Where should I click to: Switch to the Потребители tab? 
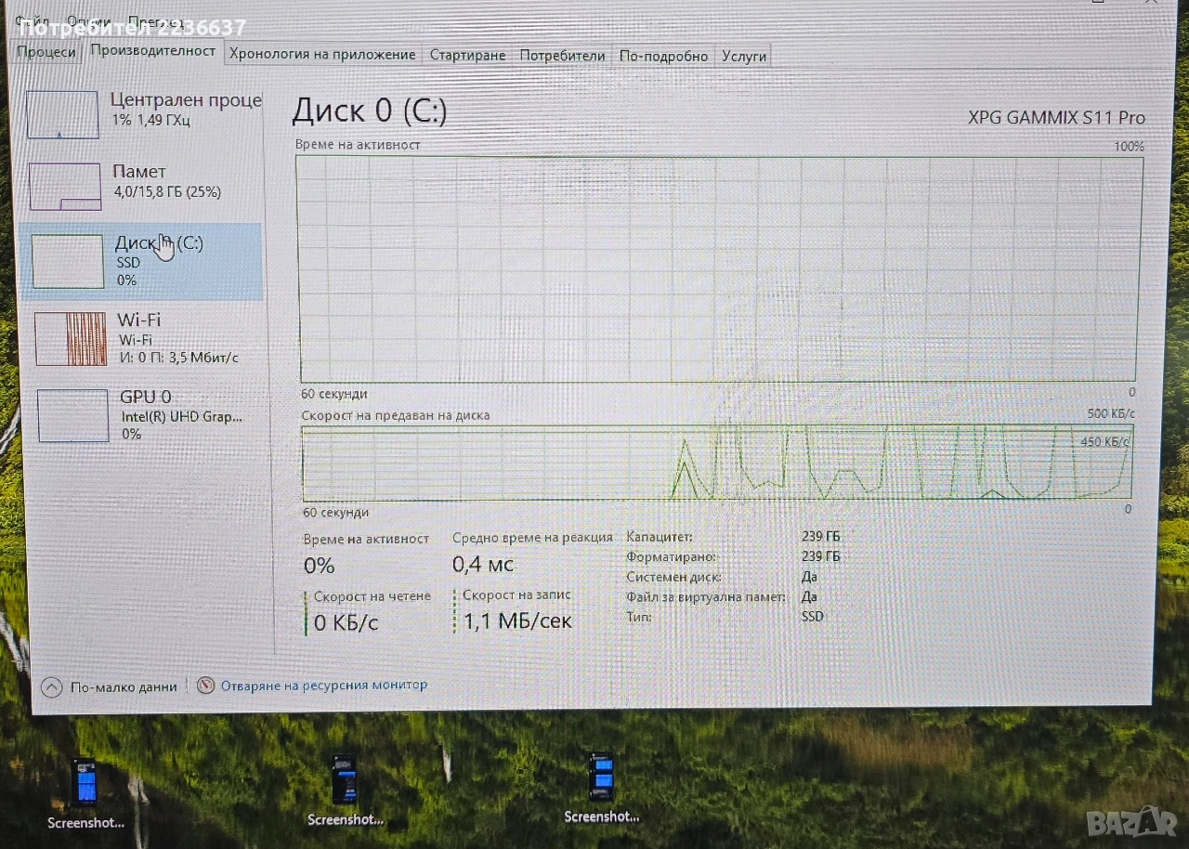[562, 56]
